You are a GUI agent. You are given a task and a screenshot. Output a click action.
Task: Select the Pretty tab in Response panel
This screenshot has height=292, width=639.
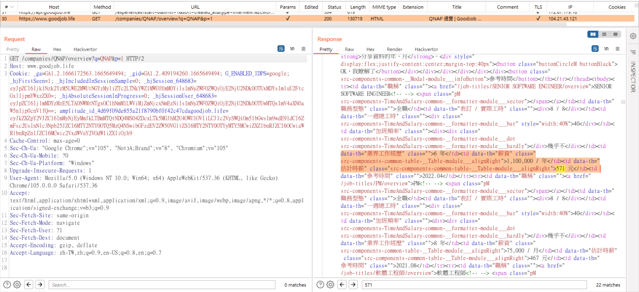tap(326, 49)
